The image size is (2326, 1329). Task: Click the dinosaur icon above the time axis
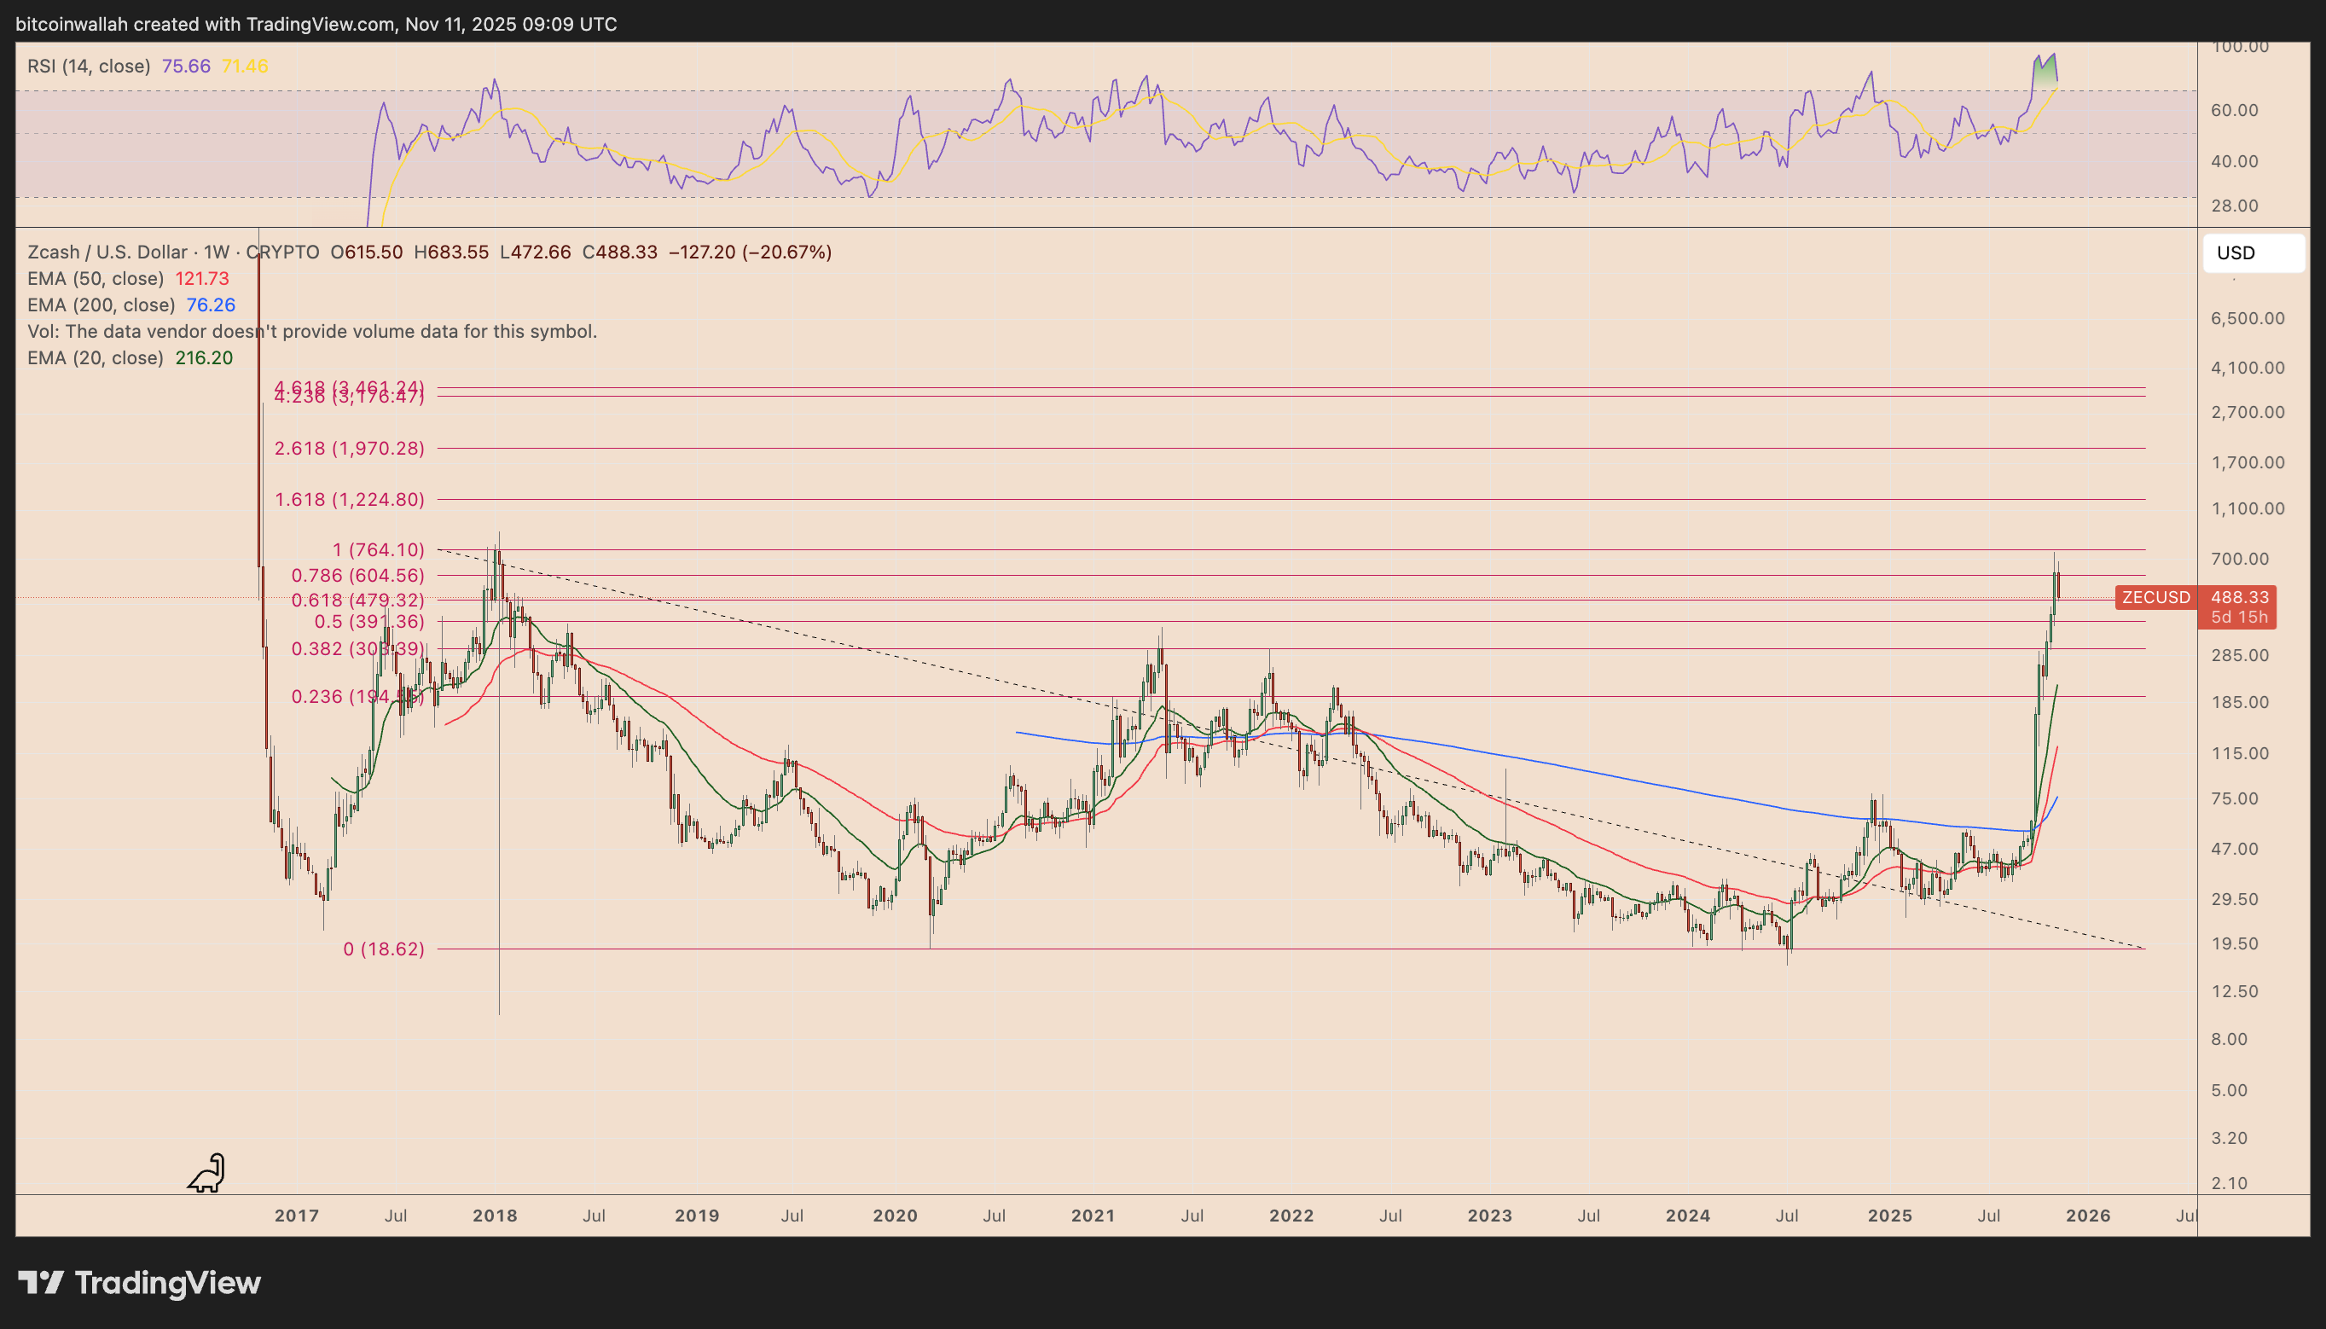(207, 1174)
